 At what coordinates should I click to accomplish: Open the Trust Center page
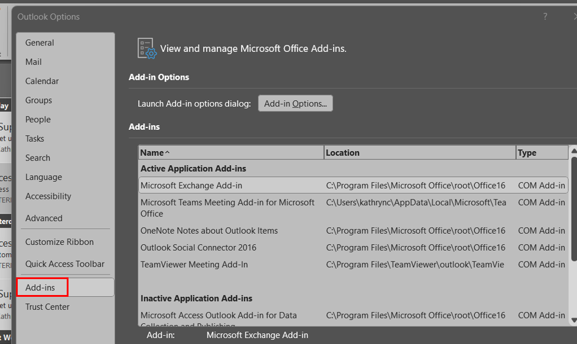click(x=47, y=307)
